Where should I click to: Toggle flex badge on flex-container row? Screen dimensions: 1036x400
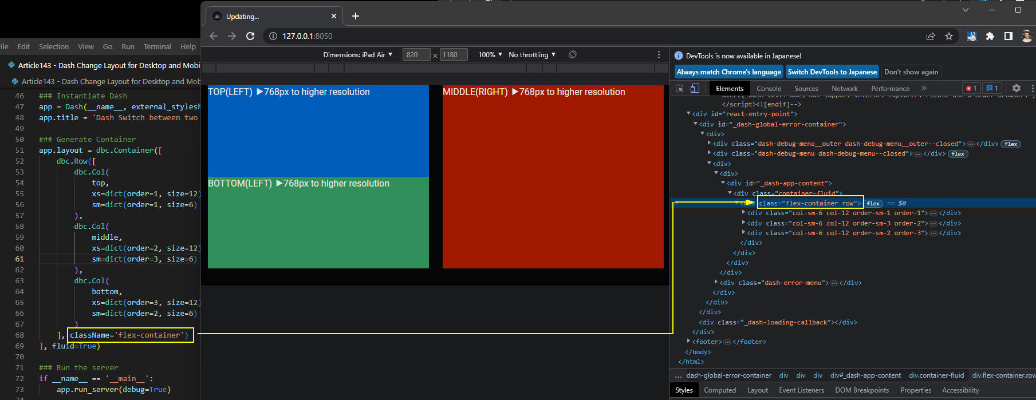[x=873, y=203]
